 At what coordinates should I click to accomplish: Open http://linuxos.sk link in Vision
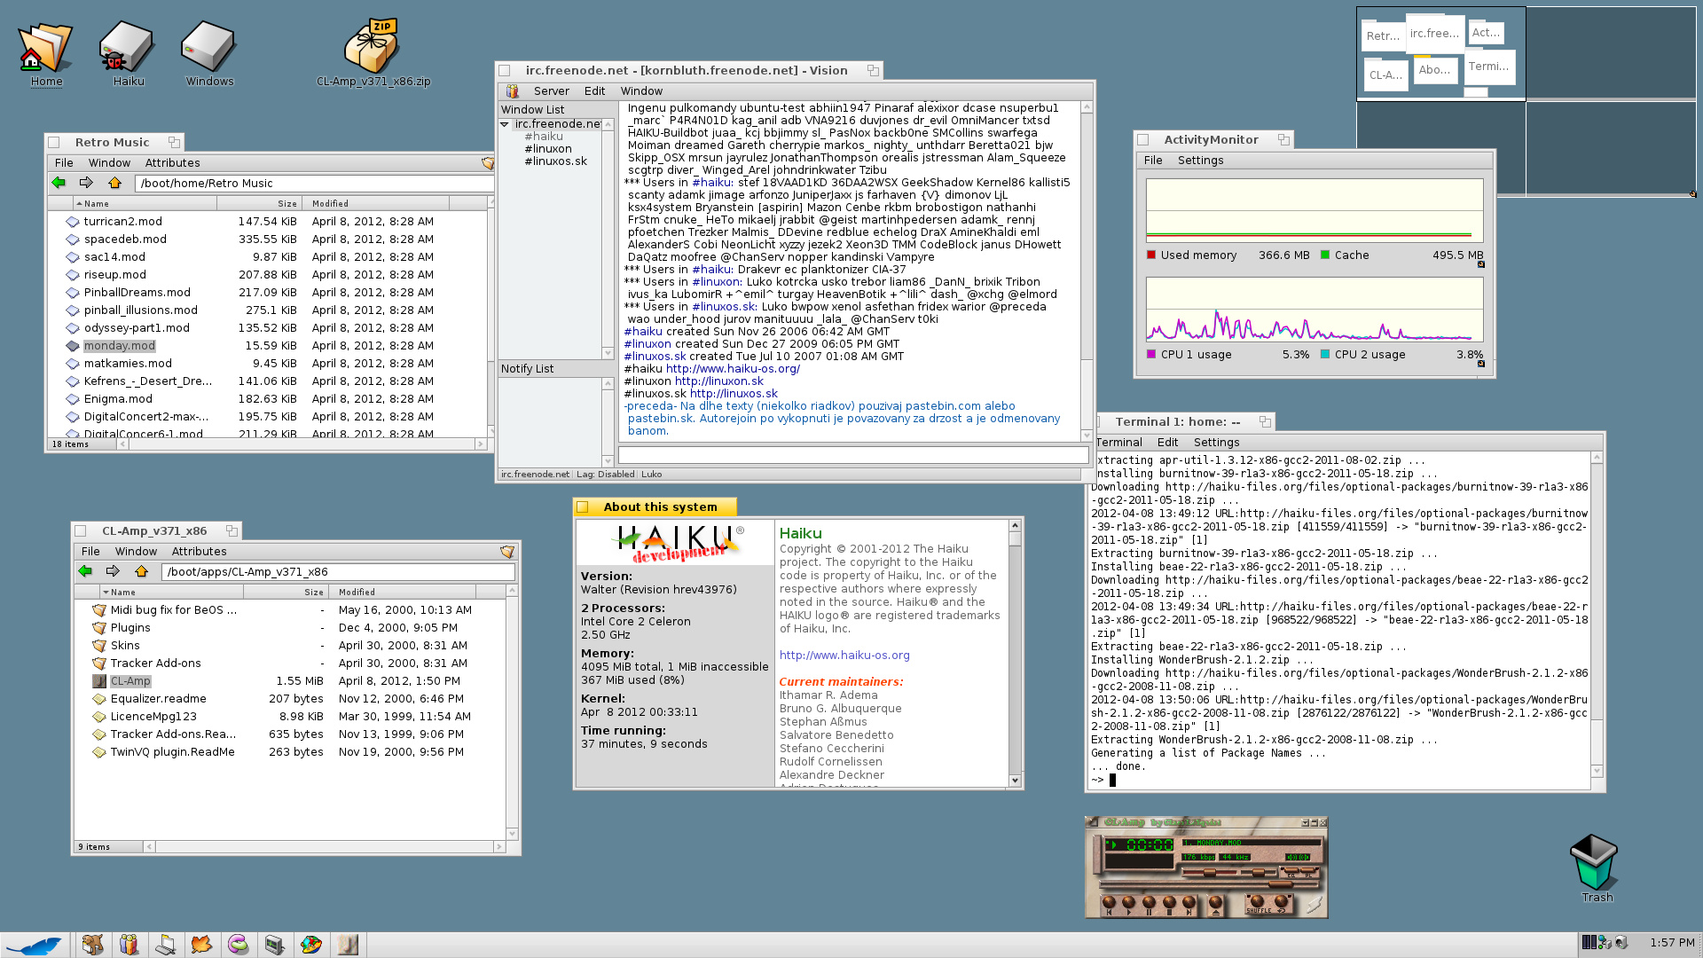[x=734, y=394]
